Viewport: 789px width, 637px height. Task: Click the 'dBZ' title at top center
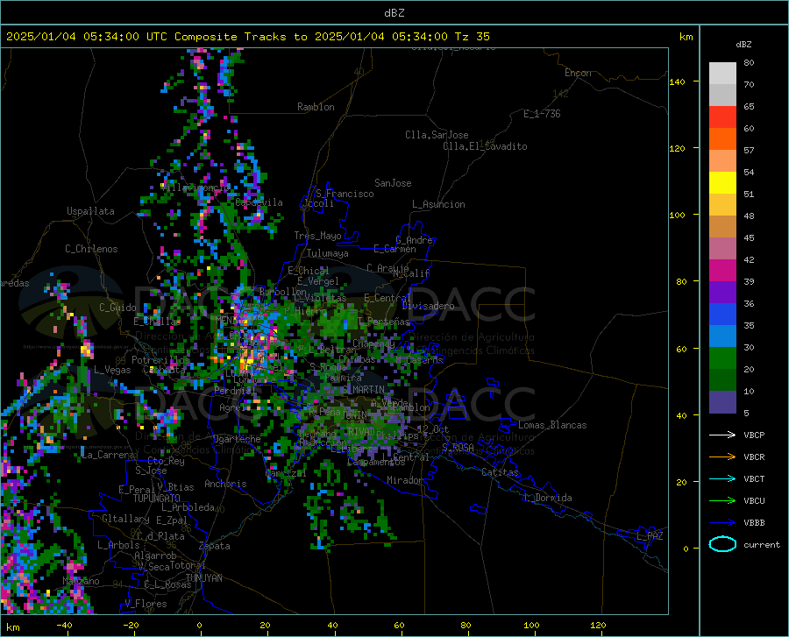pos(394,13)
